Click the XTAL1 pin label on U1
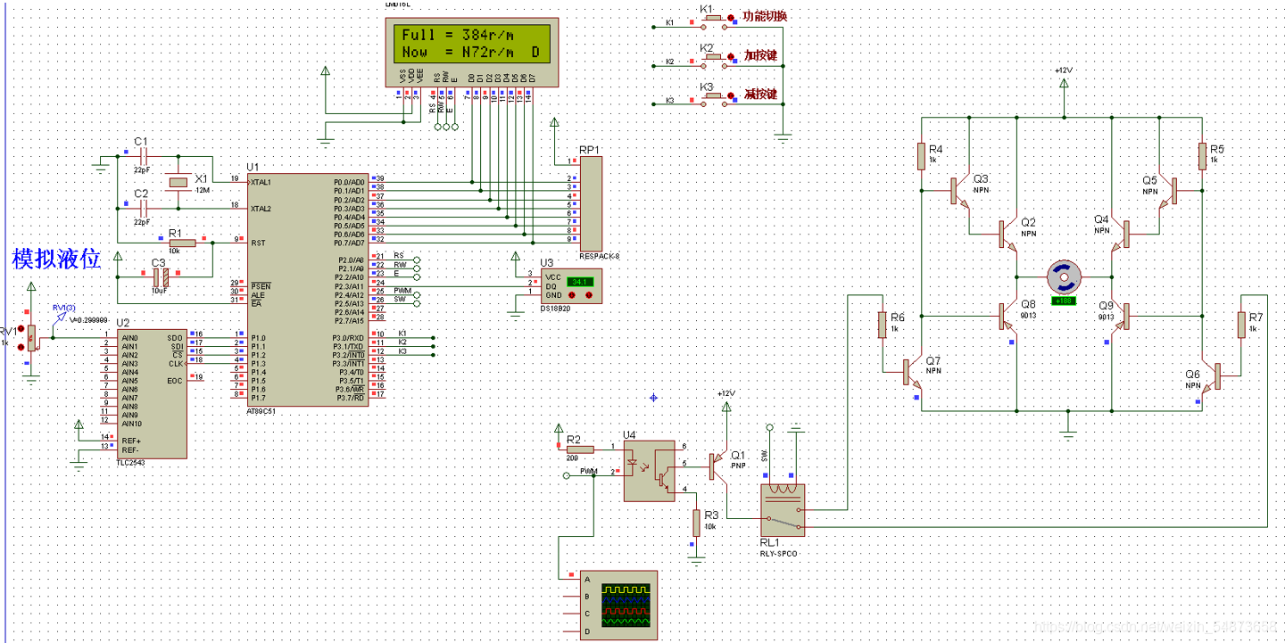This screenshot has width=1285, height=643. [x=261, y=182]
